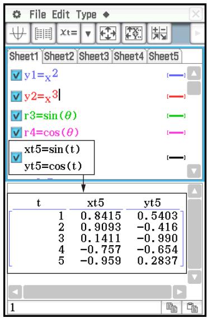Uncheck the xt5/yt5 parametric checkbox

(16, 157)
